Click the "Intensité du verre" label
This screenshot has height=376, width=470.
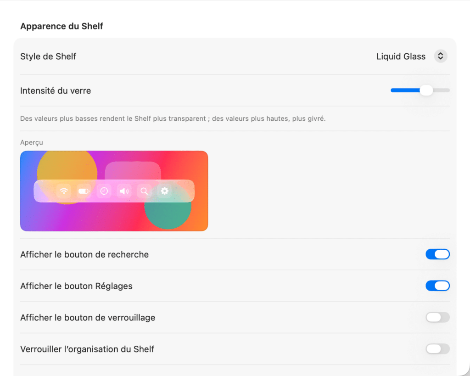56,90
